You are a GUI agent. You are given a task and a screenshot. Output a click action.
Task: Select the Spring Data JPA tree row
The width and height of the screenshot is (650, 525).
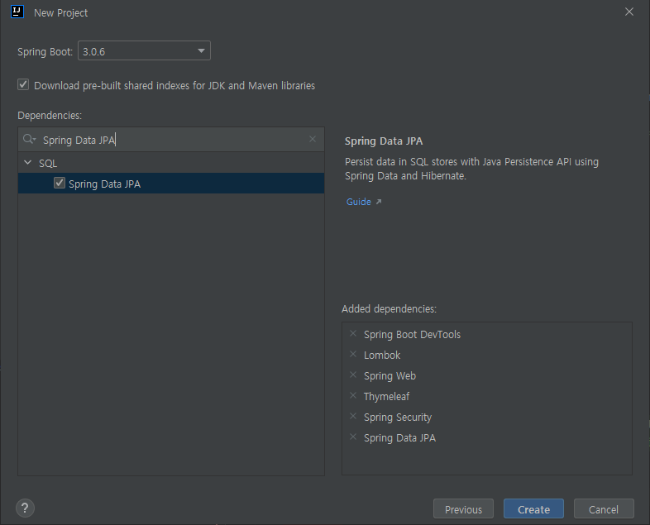coord(171,184)
